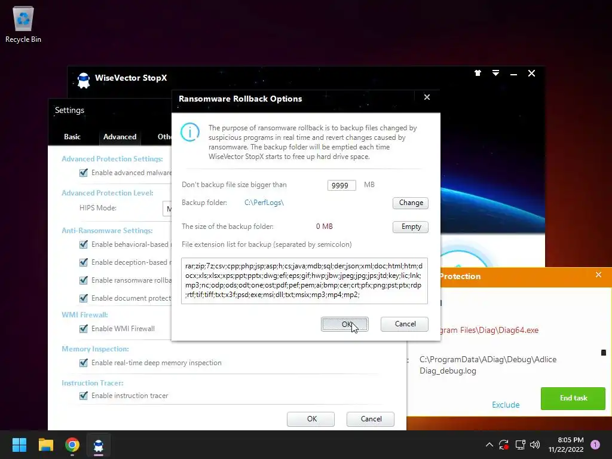Image resolution: width=612 pixels, height=459 pixels.
Task: Close the orange Protection alert popup
Action: click(x=598, y=275)
